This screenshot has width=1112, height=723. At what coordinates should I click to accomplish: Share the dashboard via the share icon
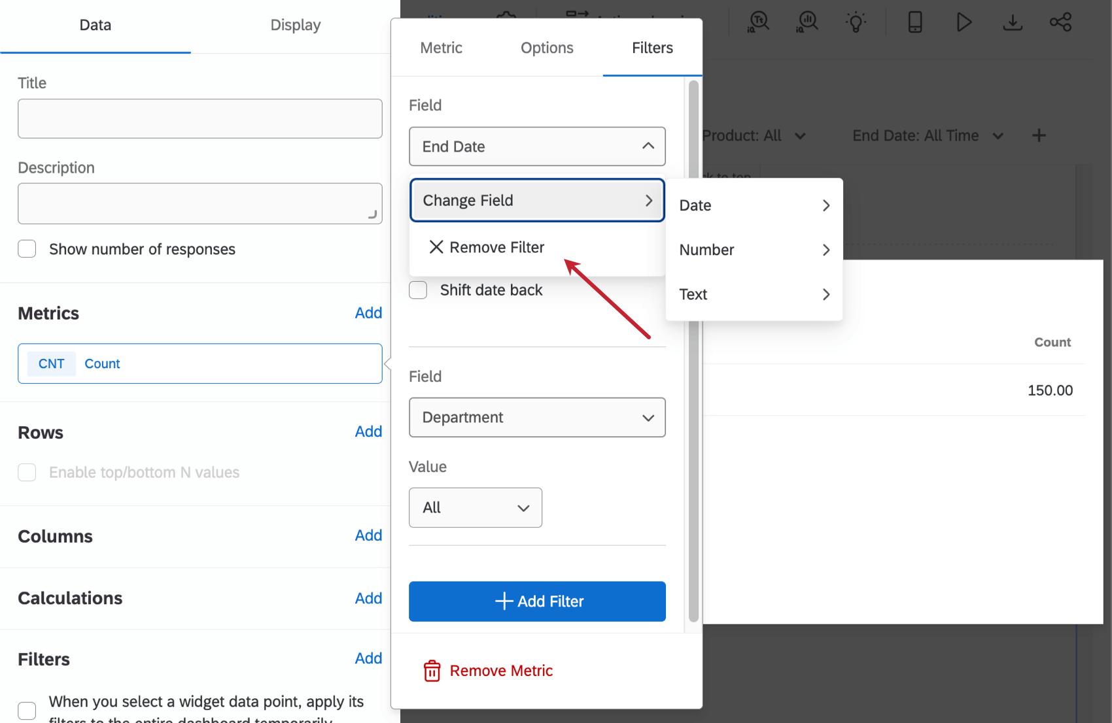click(1061, 22)
